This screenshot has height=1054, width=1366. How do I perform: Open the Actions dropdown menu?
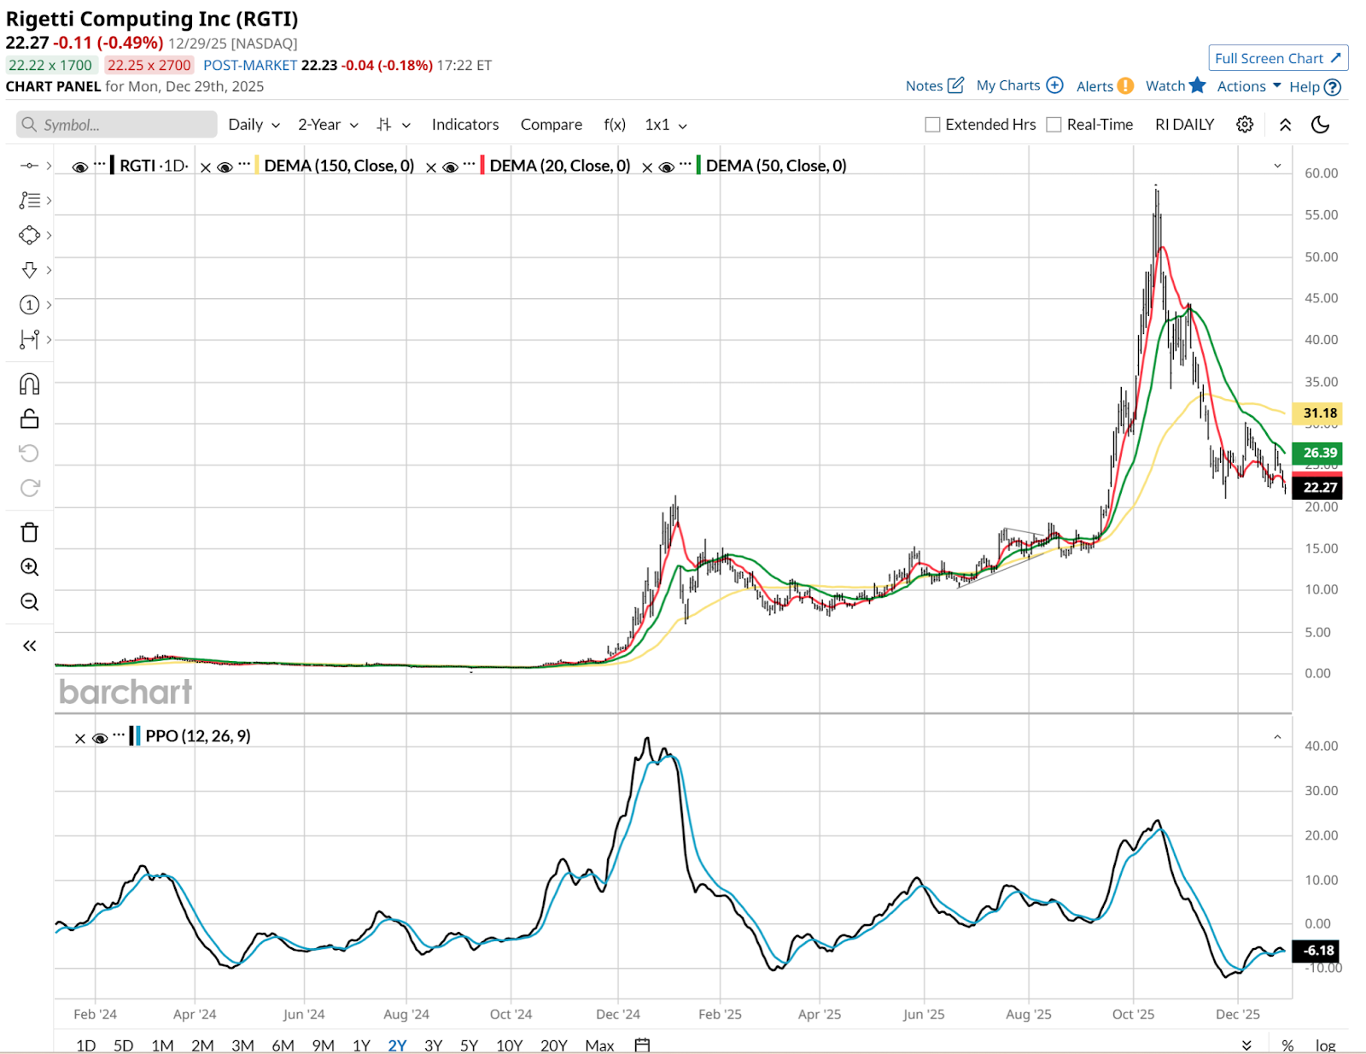coord(1249,86)
